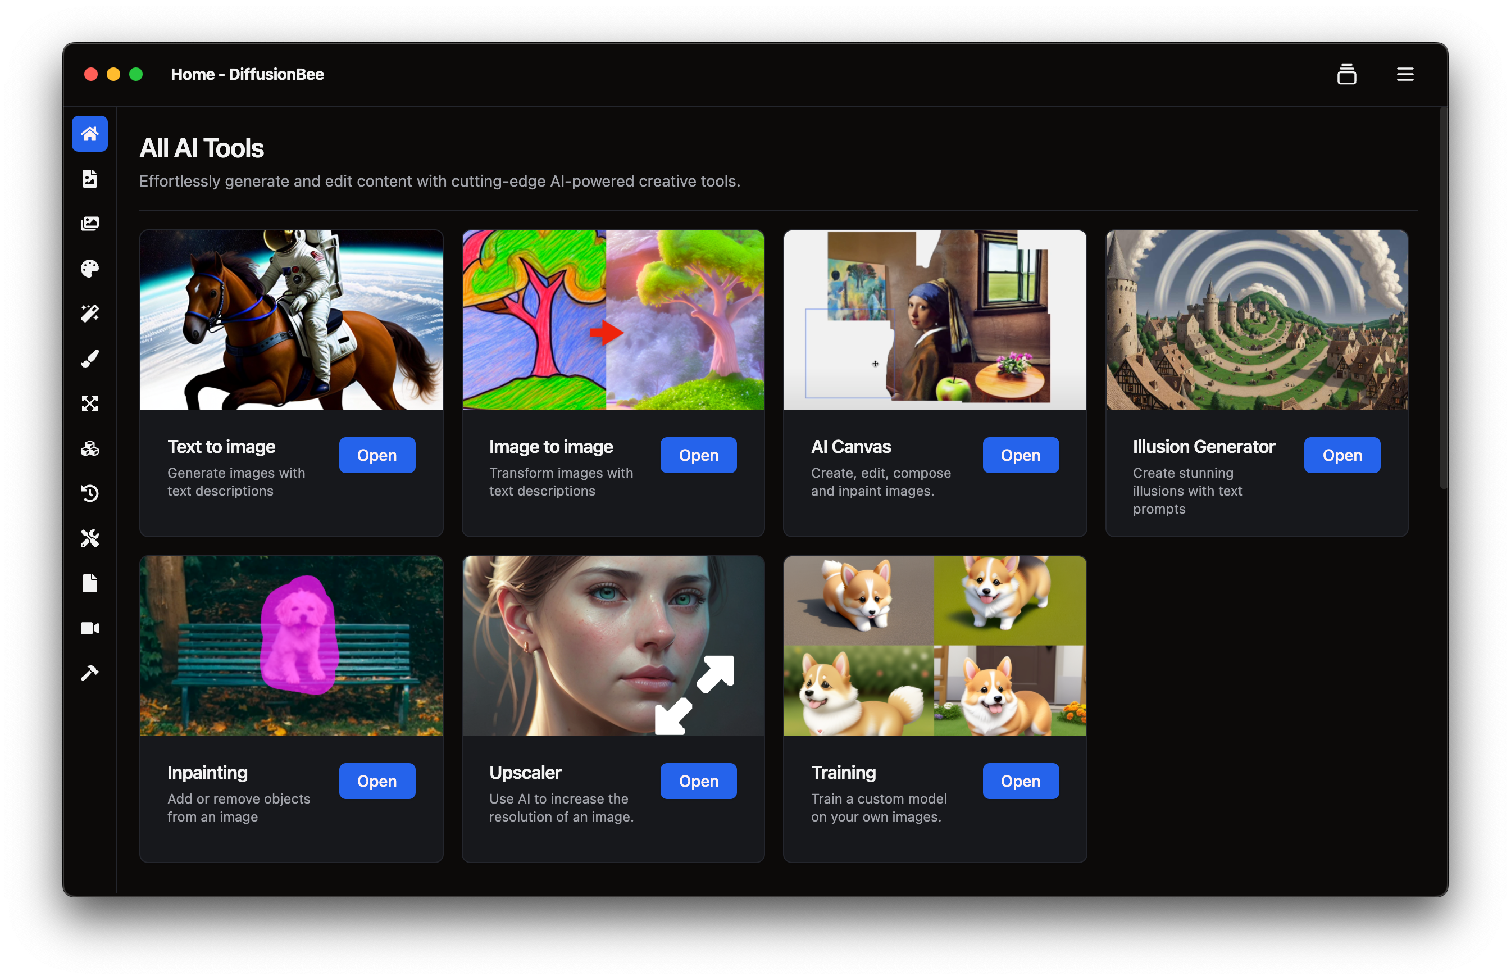
Task: Open the palette icon in the sidebar
Action: 89,269
